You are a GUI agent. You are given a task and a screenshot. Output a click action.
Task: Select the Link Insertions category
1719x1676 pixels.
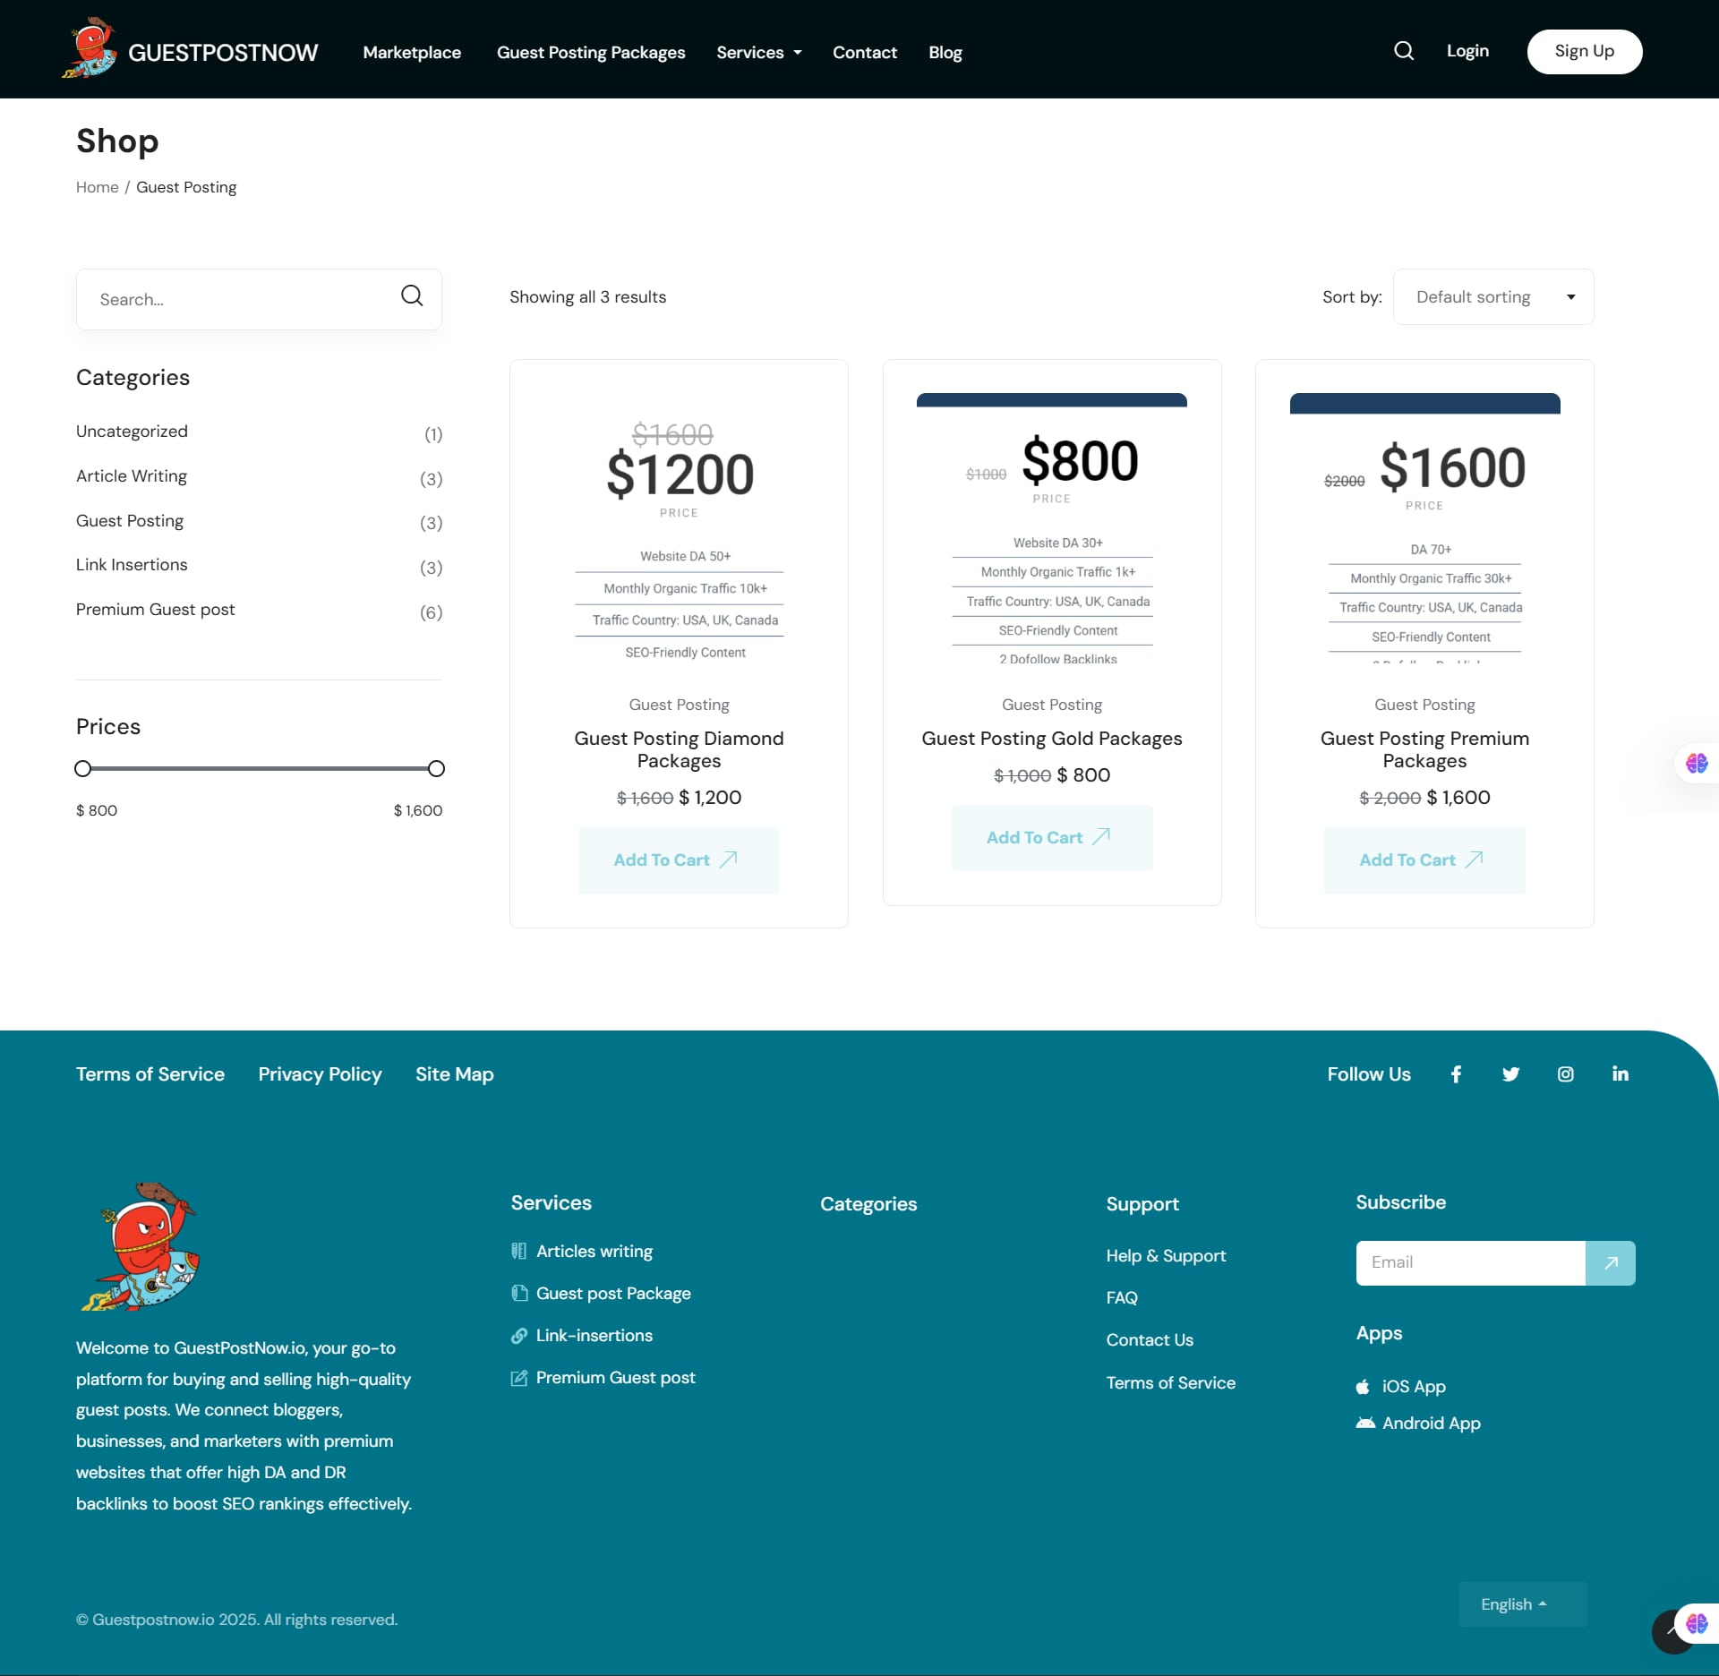259,565
